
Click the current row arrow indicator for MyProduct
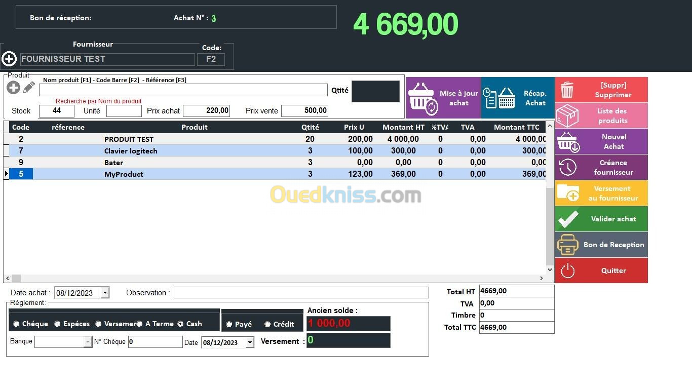pyautogui.click(x=7, y=174)
